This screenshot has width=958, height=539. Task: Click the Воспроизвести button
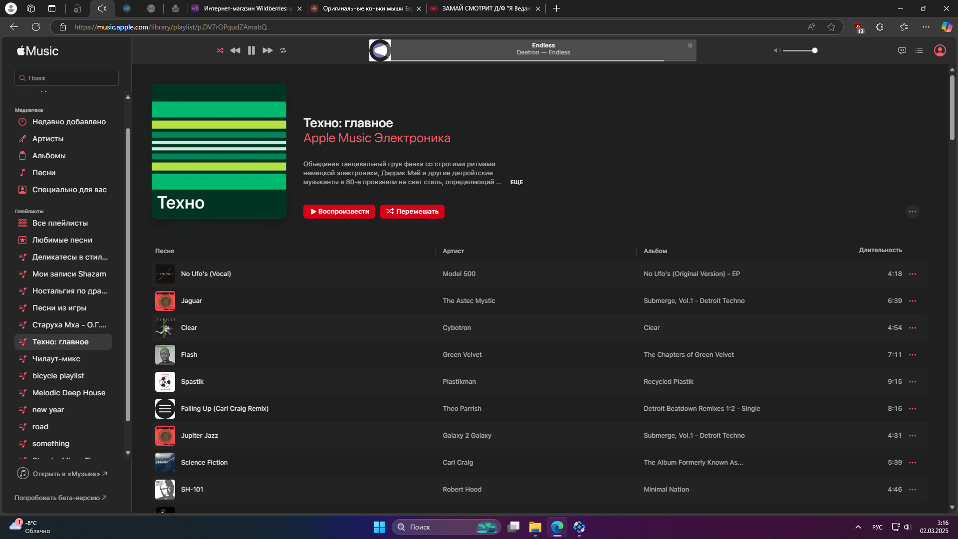(x=339, y=212)
